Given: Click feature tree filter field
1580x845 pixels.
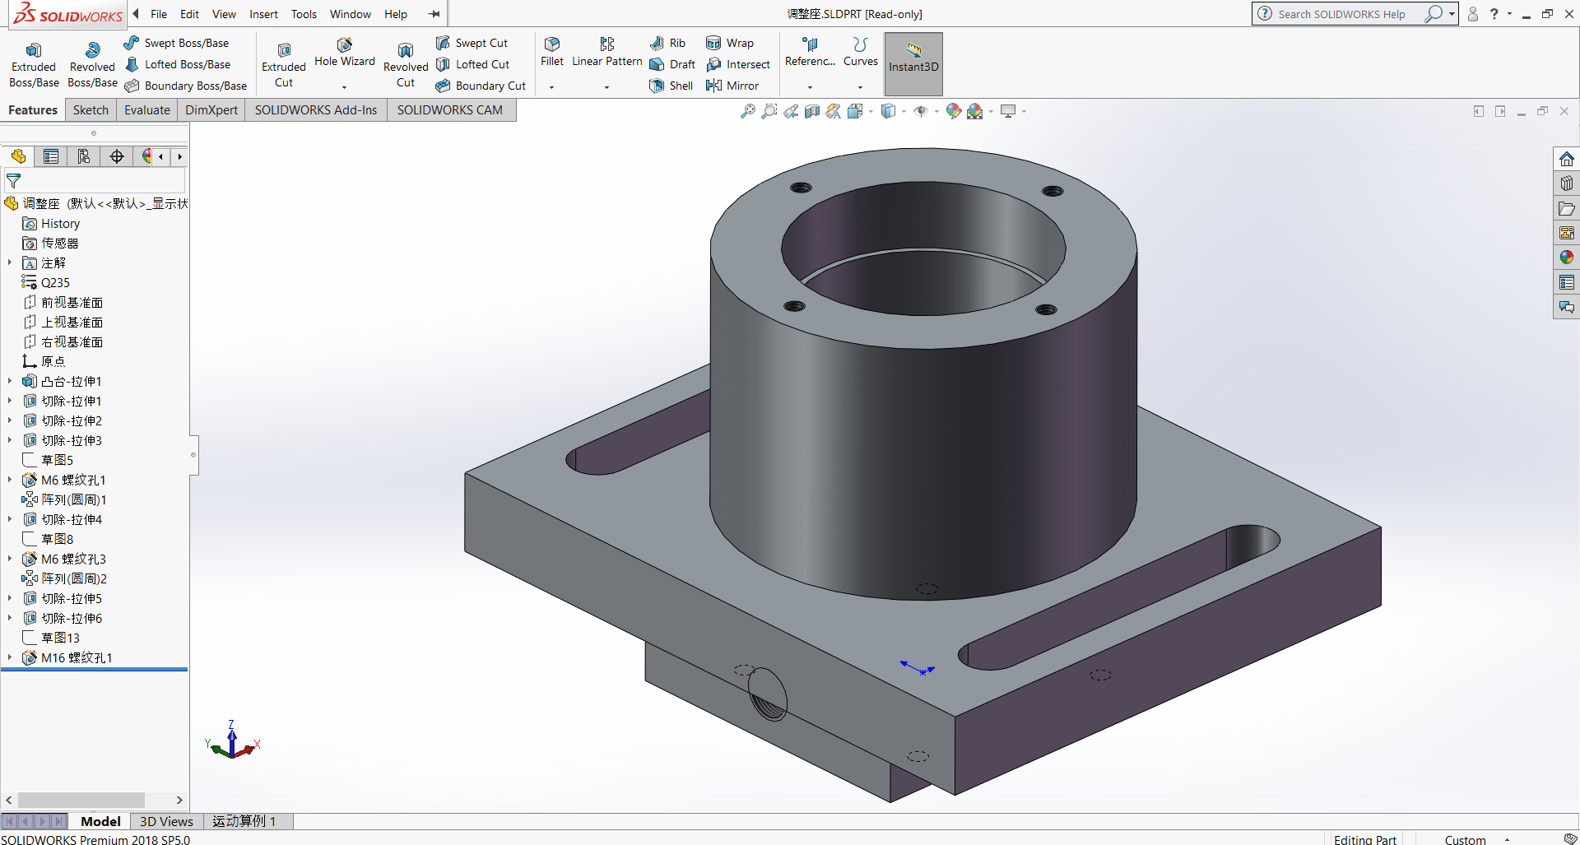Looking at the screenshot, I should (95, 180).
